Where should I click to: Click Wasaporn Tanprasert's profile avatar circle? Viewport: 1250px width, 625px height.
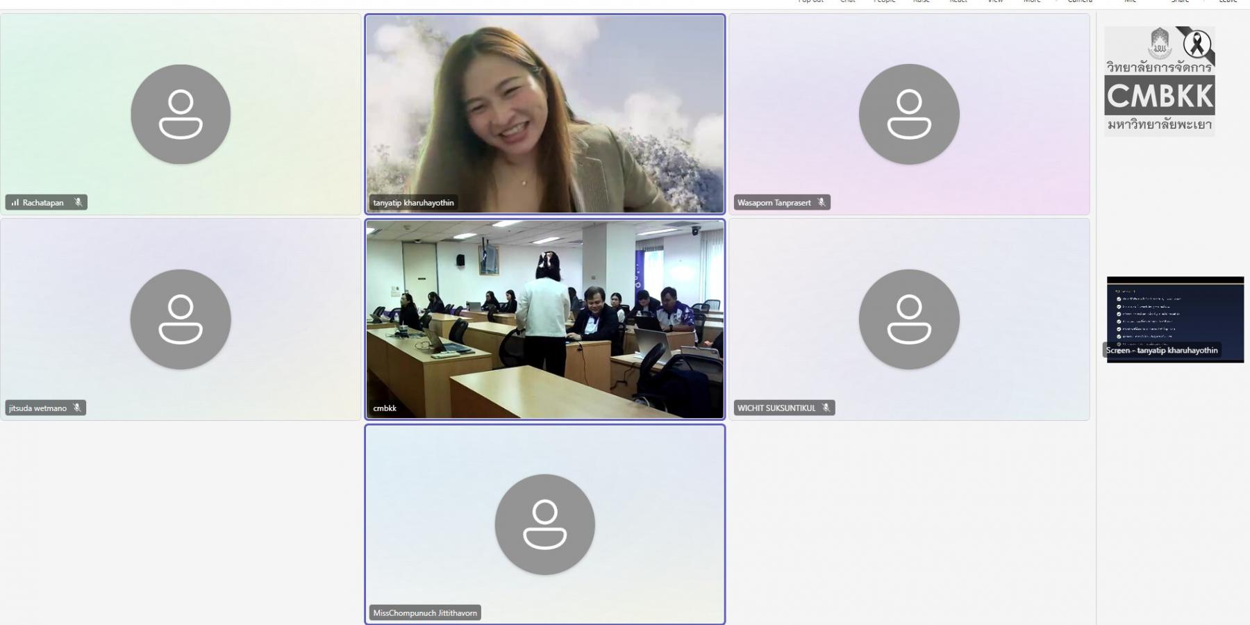pyautogui.click(x=908, y=115)
